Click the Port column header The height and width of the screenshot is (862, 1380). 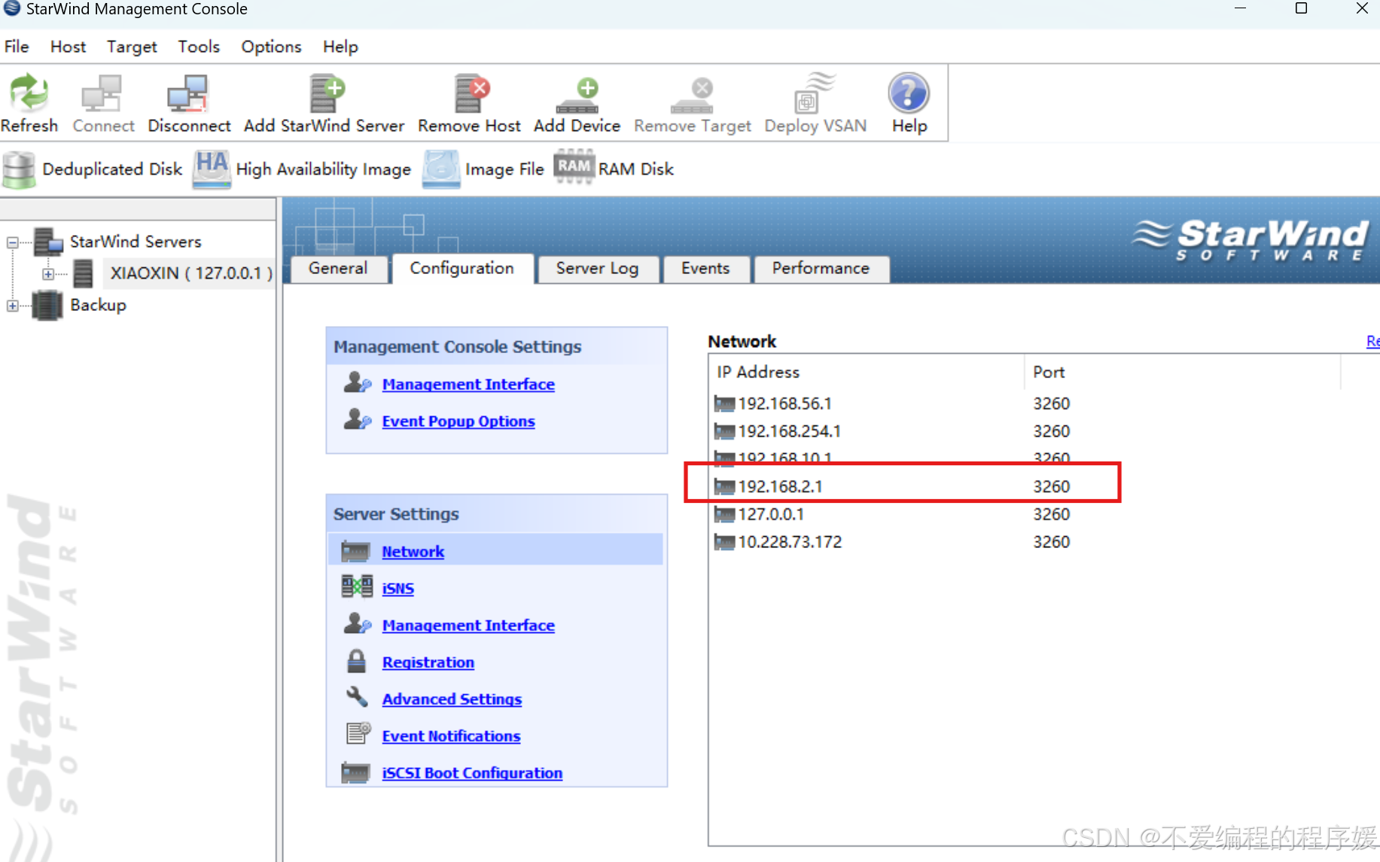tap(1182, 372)
